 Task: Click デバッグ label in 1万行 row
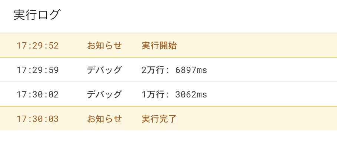pyautogui.click(x=104, y=94)
